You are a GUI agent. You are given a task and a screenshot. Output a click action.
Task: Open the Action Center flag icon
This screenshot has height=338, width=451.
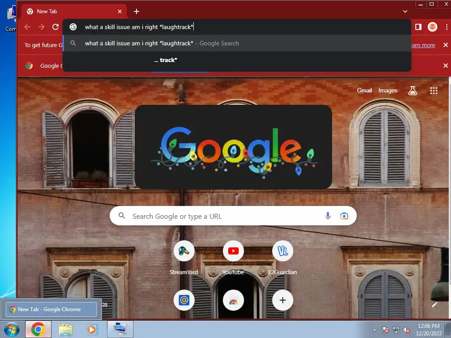pos(385,330)
